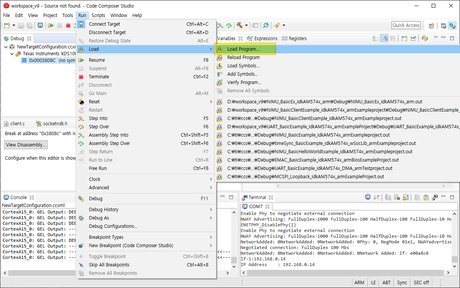Screen dimensions: 460x288
Task: Click Disconnect Target menu item
Action: pos(146,32)
